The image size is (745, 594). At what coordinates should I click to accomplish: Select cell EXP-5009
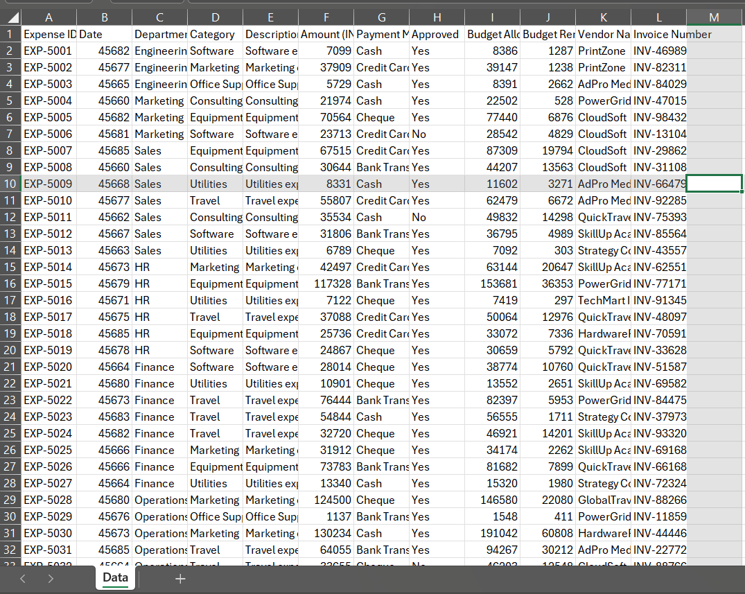click(49, 184)
